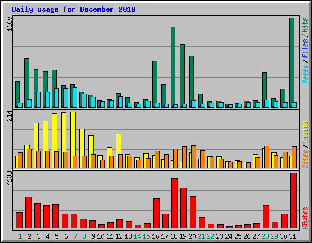Click day label 25 on the axis

click(238, 236)
